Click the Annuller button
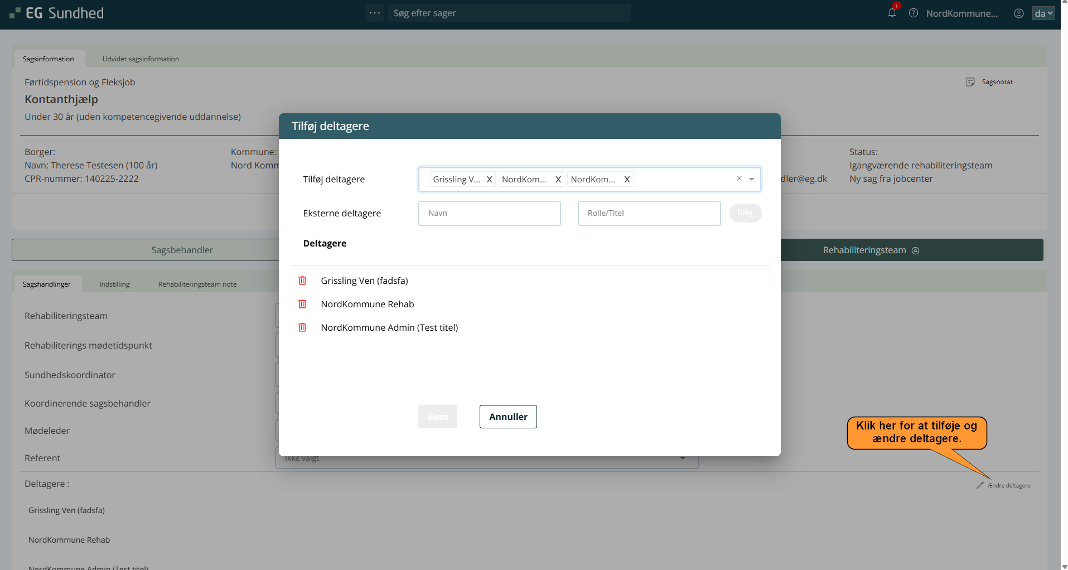 (508, 417)
